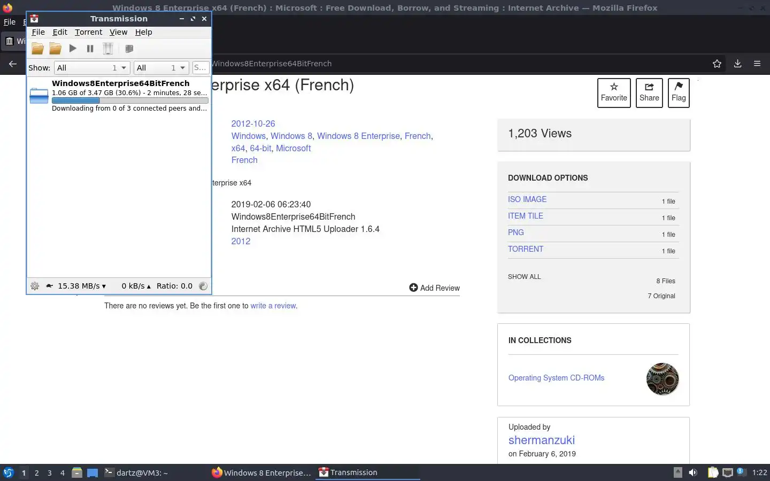The width and height of the screenshot is (770, 481).
Task: Start the selected torrent with play icon
Action: click(73, 49)
